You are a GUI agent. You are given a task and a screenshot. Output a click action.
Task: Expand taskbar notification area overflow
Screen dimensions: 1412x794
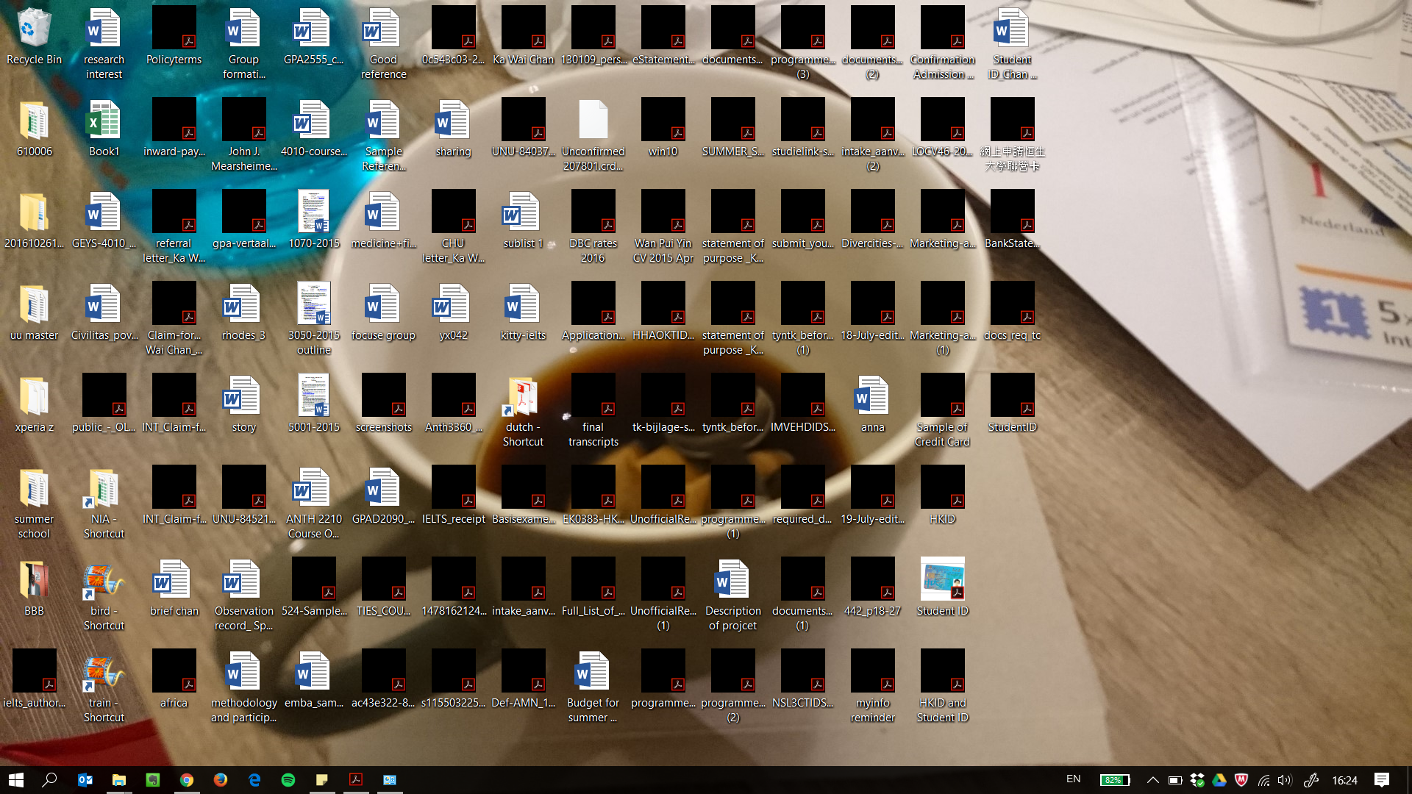click(x=1155, y=779)
